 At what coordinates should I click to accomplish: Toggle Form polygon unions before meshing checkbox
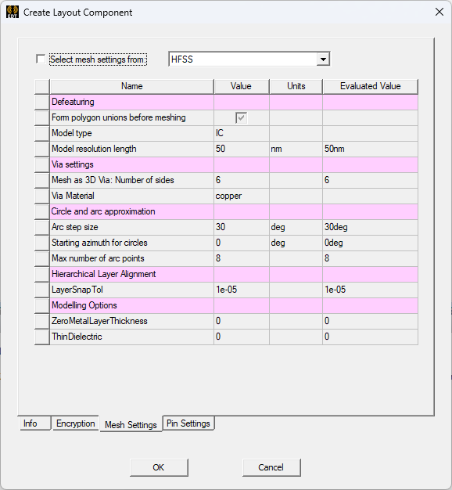point(242,118)
